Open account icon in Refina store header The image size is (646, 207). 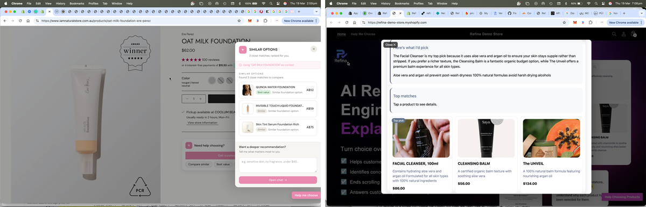point(624,34)
